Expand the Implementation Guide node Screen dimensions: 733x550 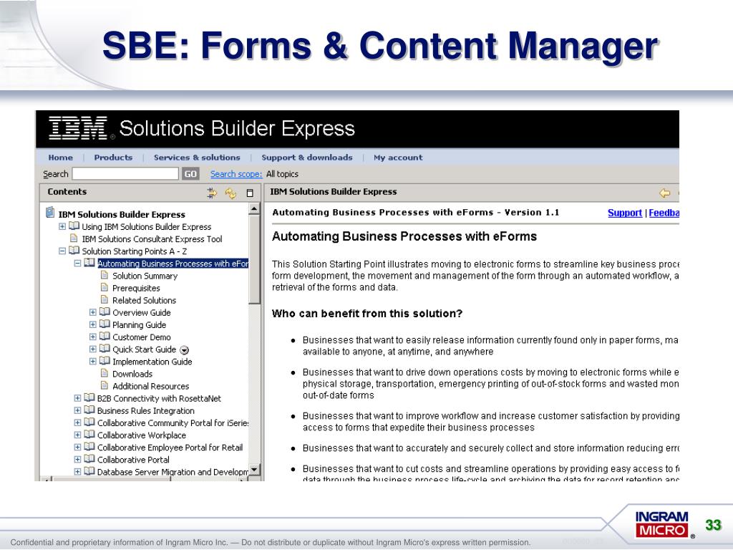click(x=92, y=361)
